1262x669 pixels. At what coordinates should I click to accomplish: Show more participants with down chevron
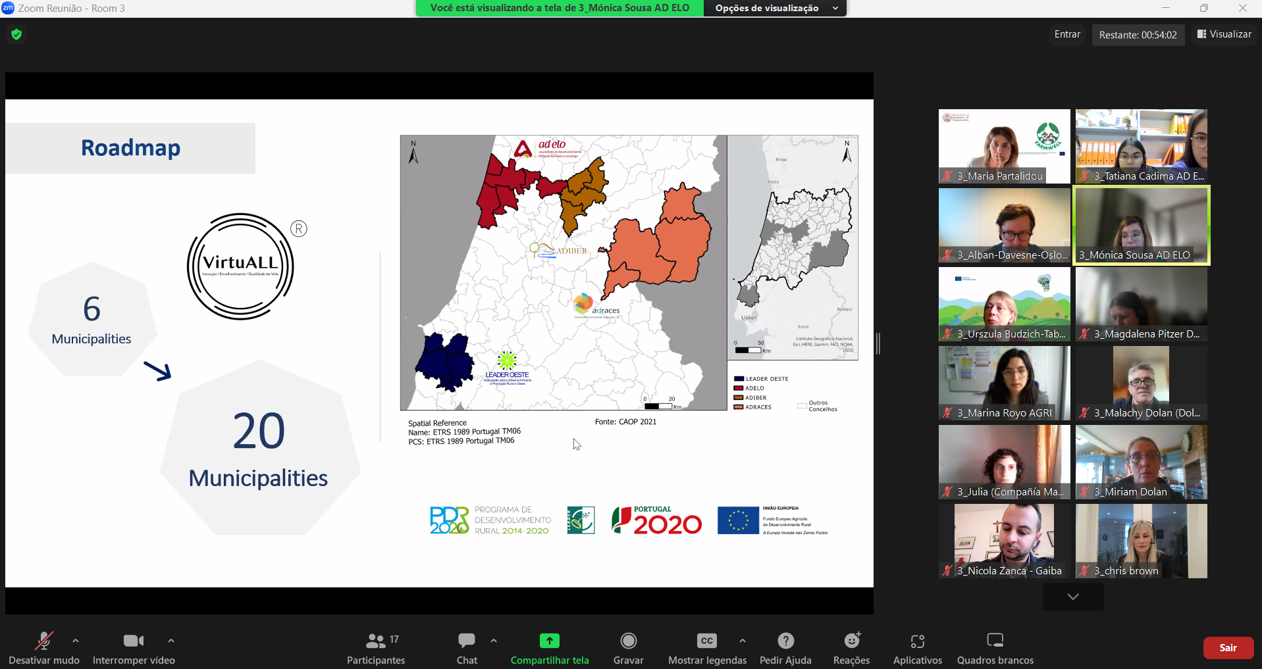click(x=1072, y=597)
